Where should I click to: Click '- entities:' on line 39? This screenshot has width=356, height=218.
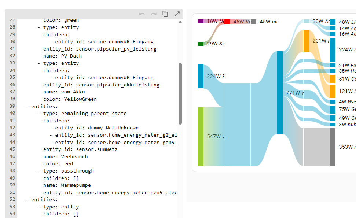(42, 106)
